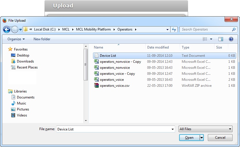Screen dimensions: 240x147
Task: Open Recent Places in navigation pane
Action: click(27, 67)
